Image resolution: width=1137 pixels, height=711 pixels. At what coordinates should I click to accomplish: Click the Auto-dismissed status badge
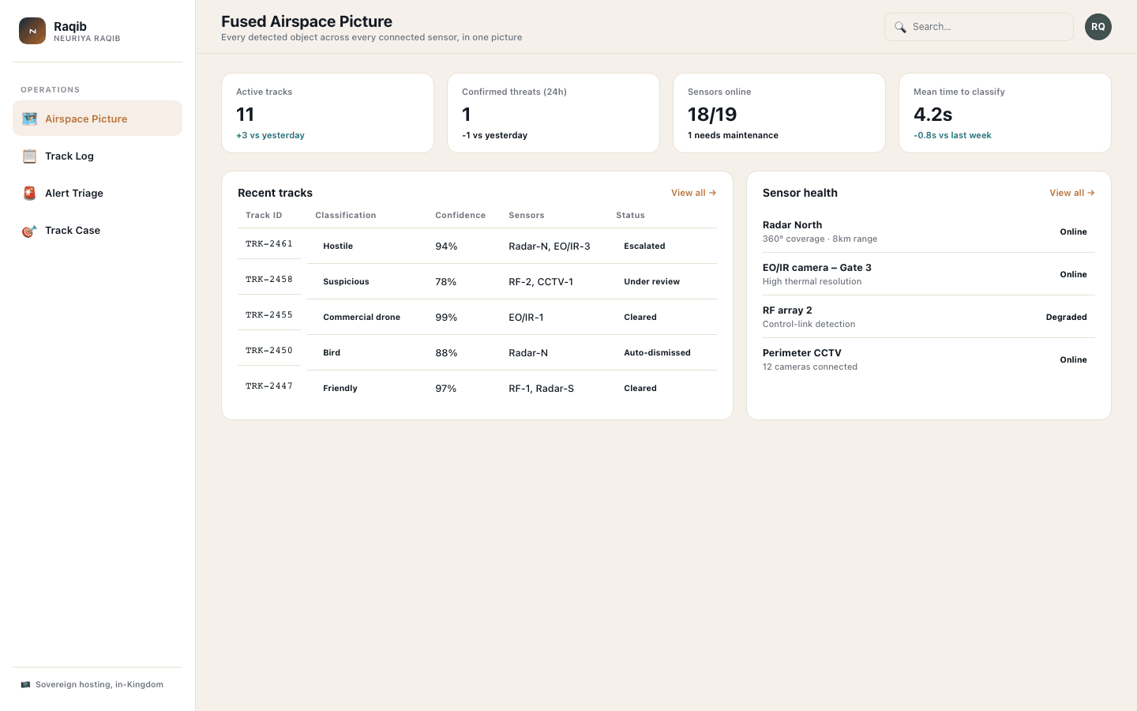[657, 353]
